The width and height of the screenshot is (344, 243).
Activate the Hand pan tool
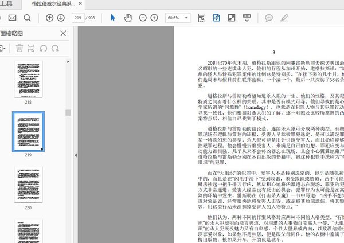pyautogui.click(x=127, y=18)
